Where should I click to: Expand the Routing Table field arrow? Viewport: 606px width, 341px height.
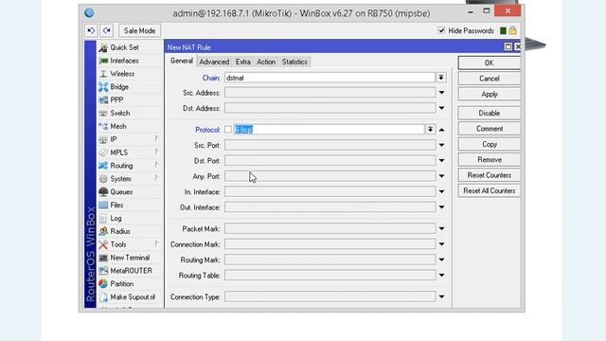click(x=441, y=276)
